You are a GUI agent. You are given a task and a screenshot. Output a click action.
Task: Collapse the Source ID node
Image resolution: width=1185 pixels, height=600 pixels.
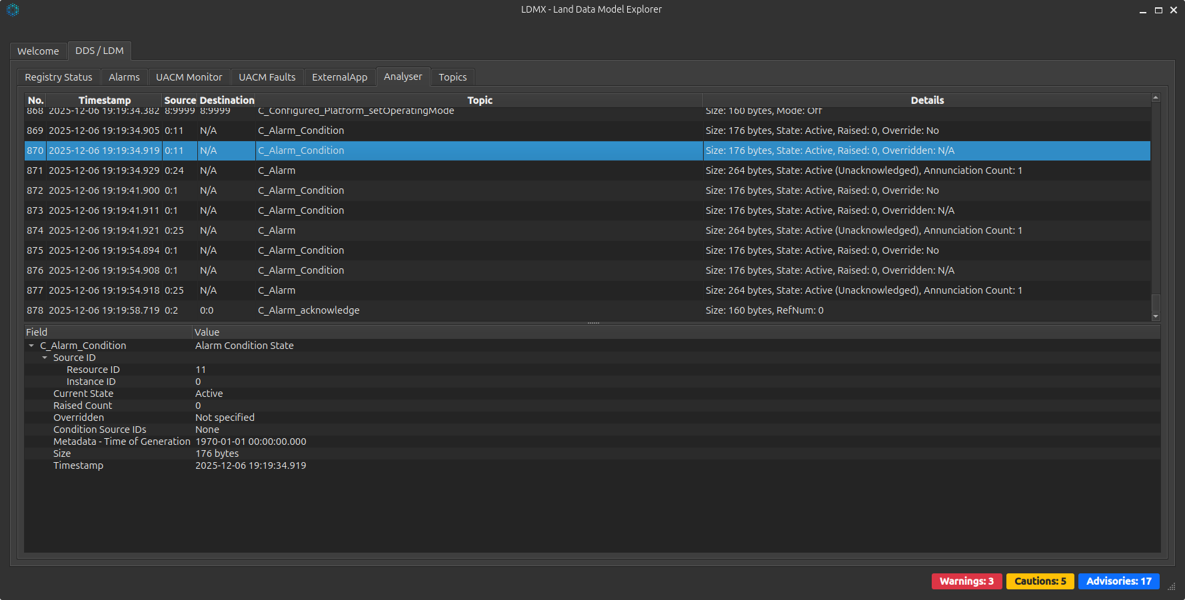[45, 358]
